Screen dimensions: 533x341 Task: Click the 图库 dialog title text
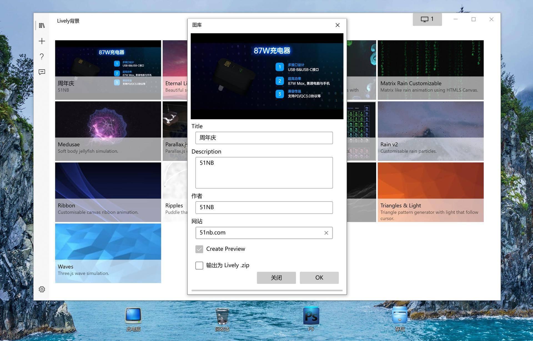coord(197,25)
